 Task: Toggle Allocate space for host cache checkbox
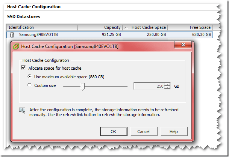point(24,68)
